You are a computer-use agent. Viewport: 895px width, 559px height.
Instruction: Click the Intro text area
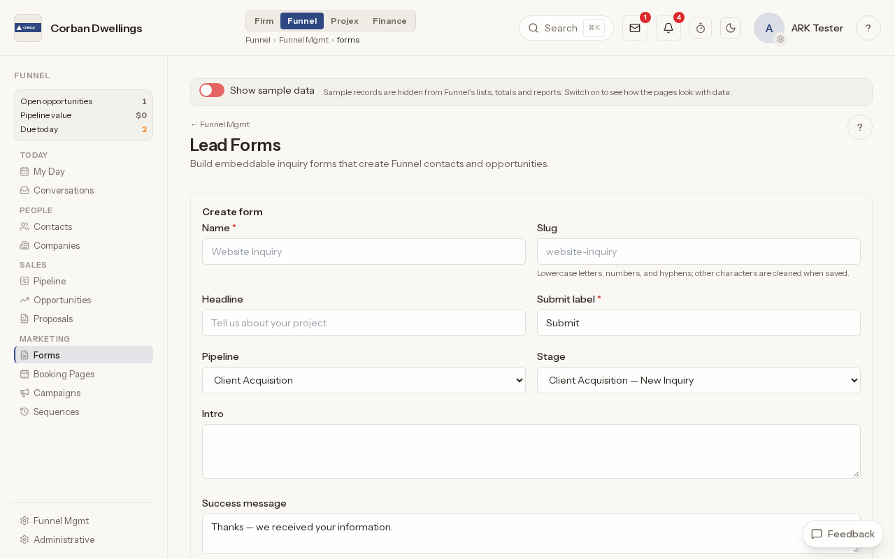pos(531,451)
